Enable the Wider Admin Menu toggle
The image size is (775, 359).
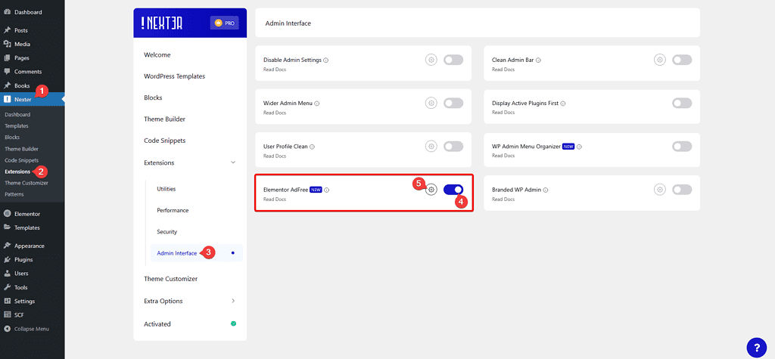click(x=453, y=104)
